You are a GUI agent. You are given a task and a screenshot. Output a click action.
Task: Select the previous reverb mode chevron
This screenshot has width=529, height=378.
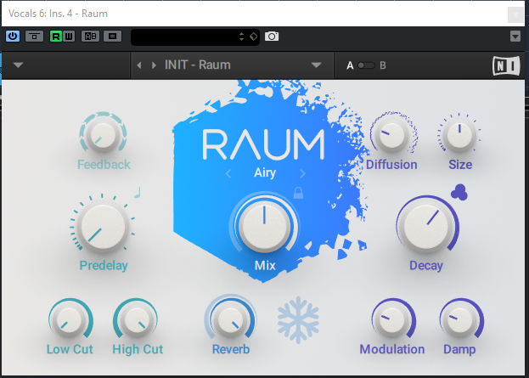228,174
